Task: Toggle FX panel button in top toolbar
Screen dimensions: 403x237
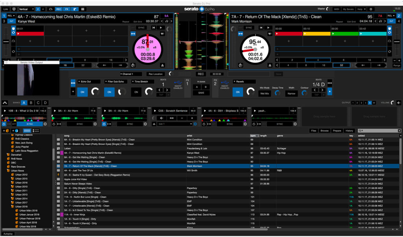Action: coord(67,9)
